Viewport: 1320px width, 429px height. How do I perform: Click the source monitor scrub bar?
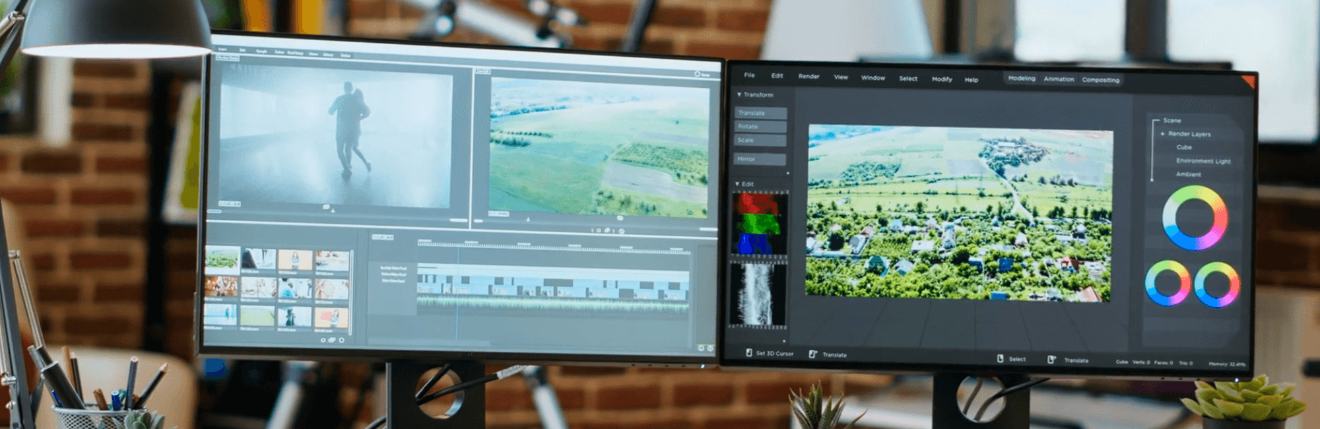point(337,214)
